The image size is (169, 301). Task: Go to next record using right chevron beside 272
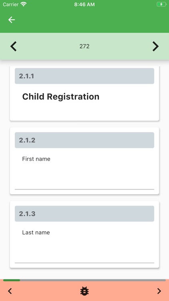pyautogui.click(x=156, y=46)
